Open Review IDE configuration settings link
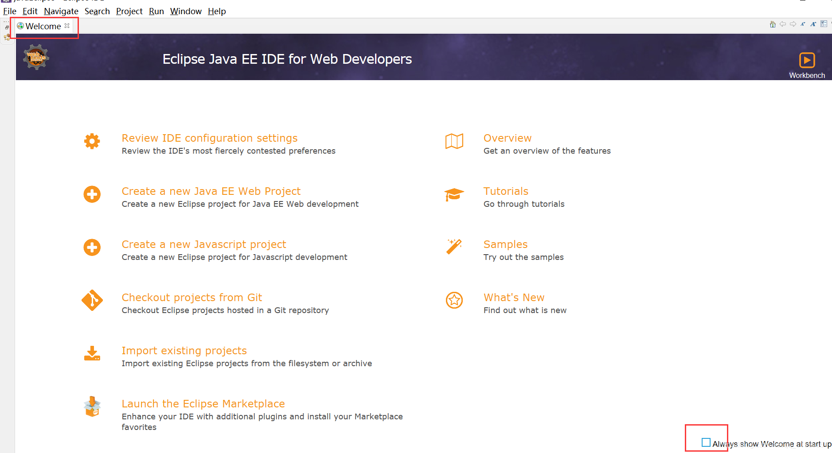Viewport: 832px width, 453px height. tap(210, 138)
